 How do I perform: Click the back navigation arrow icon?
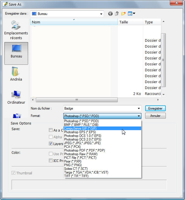(x=110, y=14)
